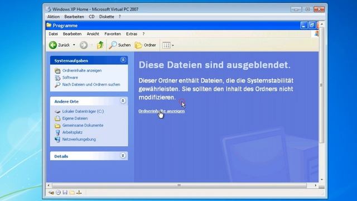Minimize the Virtual PC window
This screenshot has width=357, height=201.
click(x=296, y=9)
